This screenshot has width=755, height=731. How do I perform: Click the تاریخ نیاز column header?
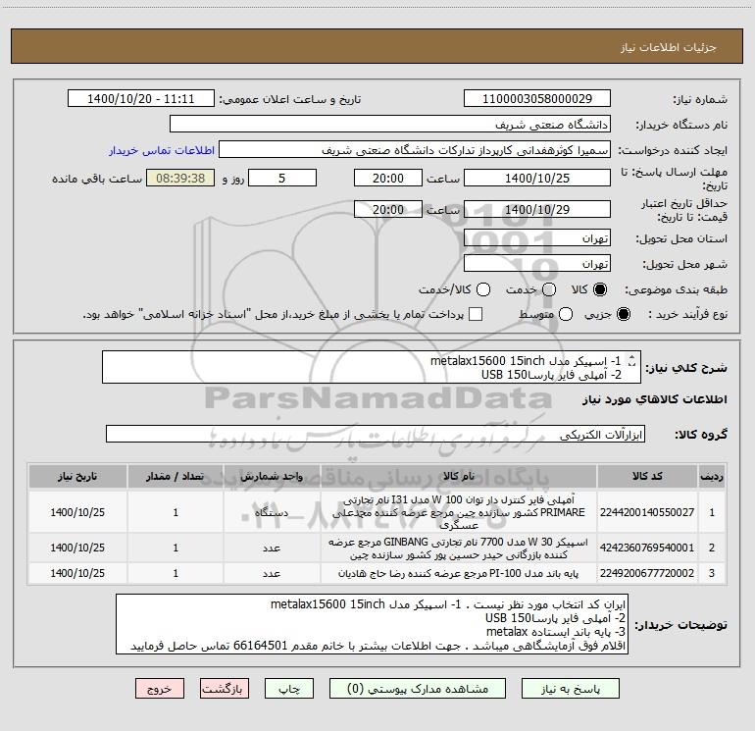(x=77, y=476)
